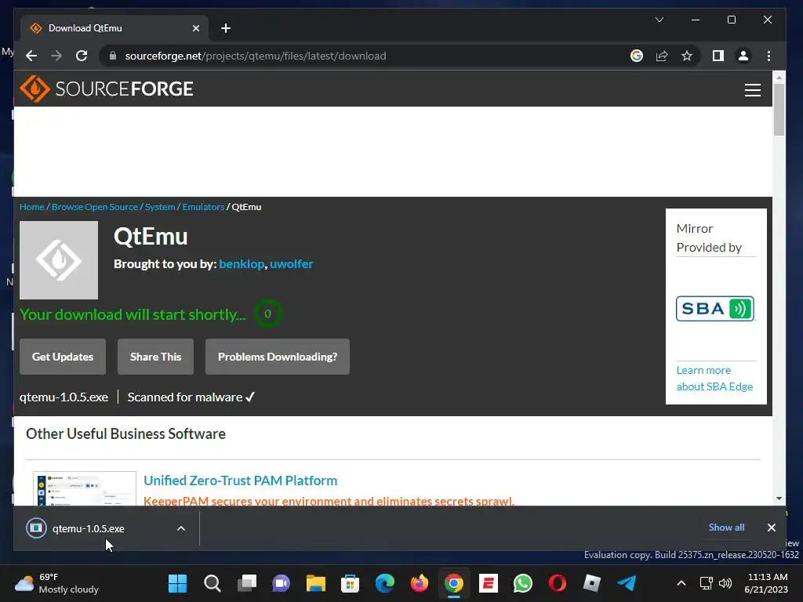
Task: Go to Home breadcrumb link
Action: point(31,207)
